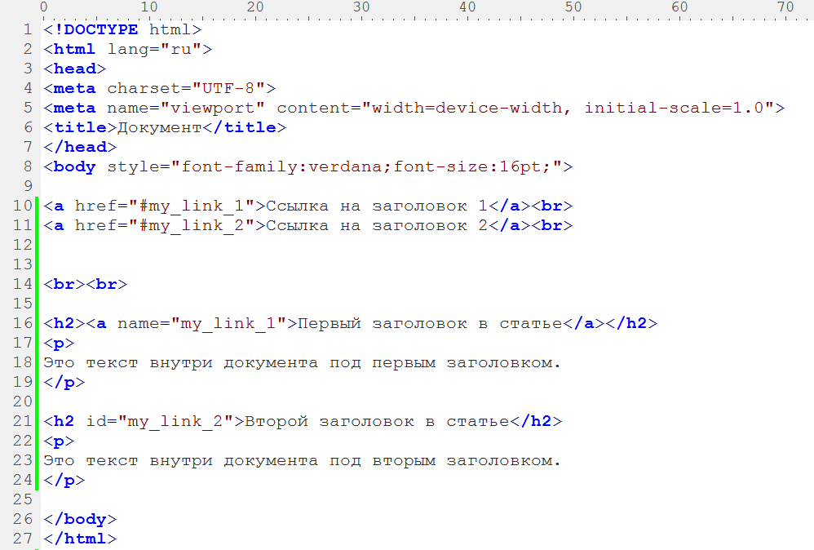The height and width of the screenshot is (550, 814).
Task: Click the name "my_link_1" anchor attribute
Action: click(202, 324)
